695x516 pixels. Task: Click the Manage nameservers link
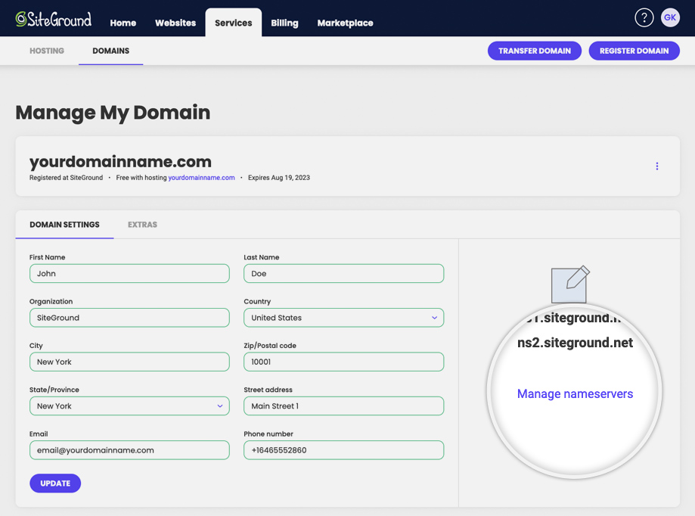pos(575,393)
